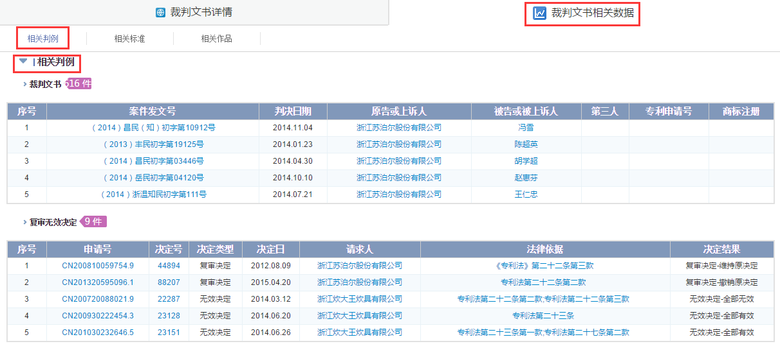This screenshot has width=780, height=346.
Task: Select the 相关判例 sub-tab
Action: (43, 39)
